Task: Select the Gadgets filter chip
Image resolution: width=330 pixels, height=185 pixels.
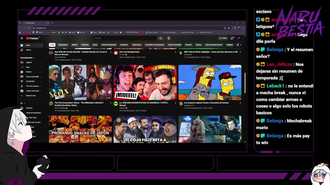Action: [x=230, y=45]
